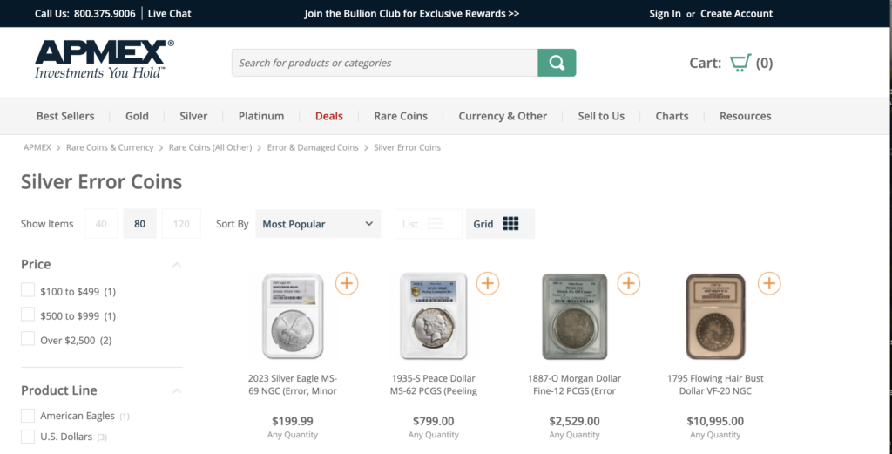The image size is (892, 454).
Task: Click the $199.99 price
Action: pos(293,421)
